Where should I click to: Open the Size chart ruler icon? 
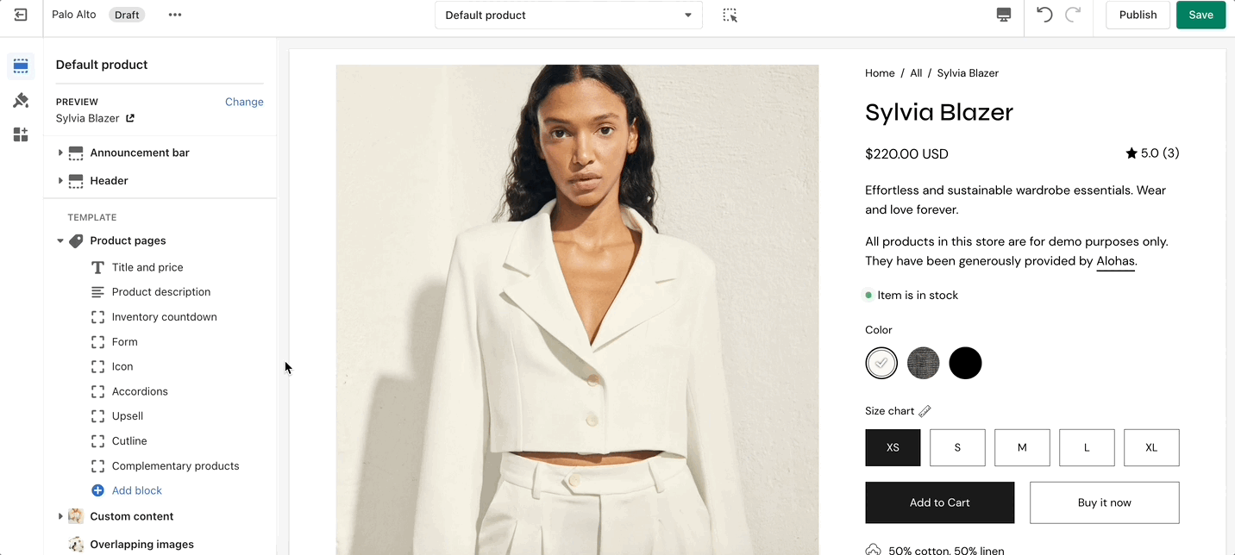click(x=925, y=411)
